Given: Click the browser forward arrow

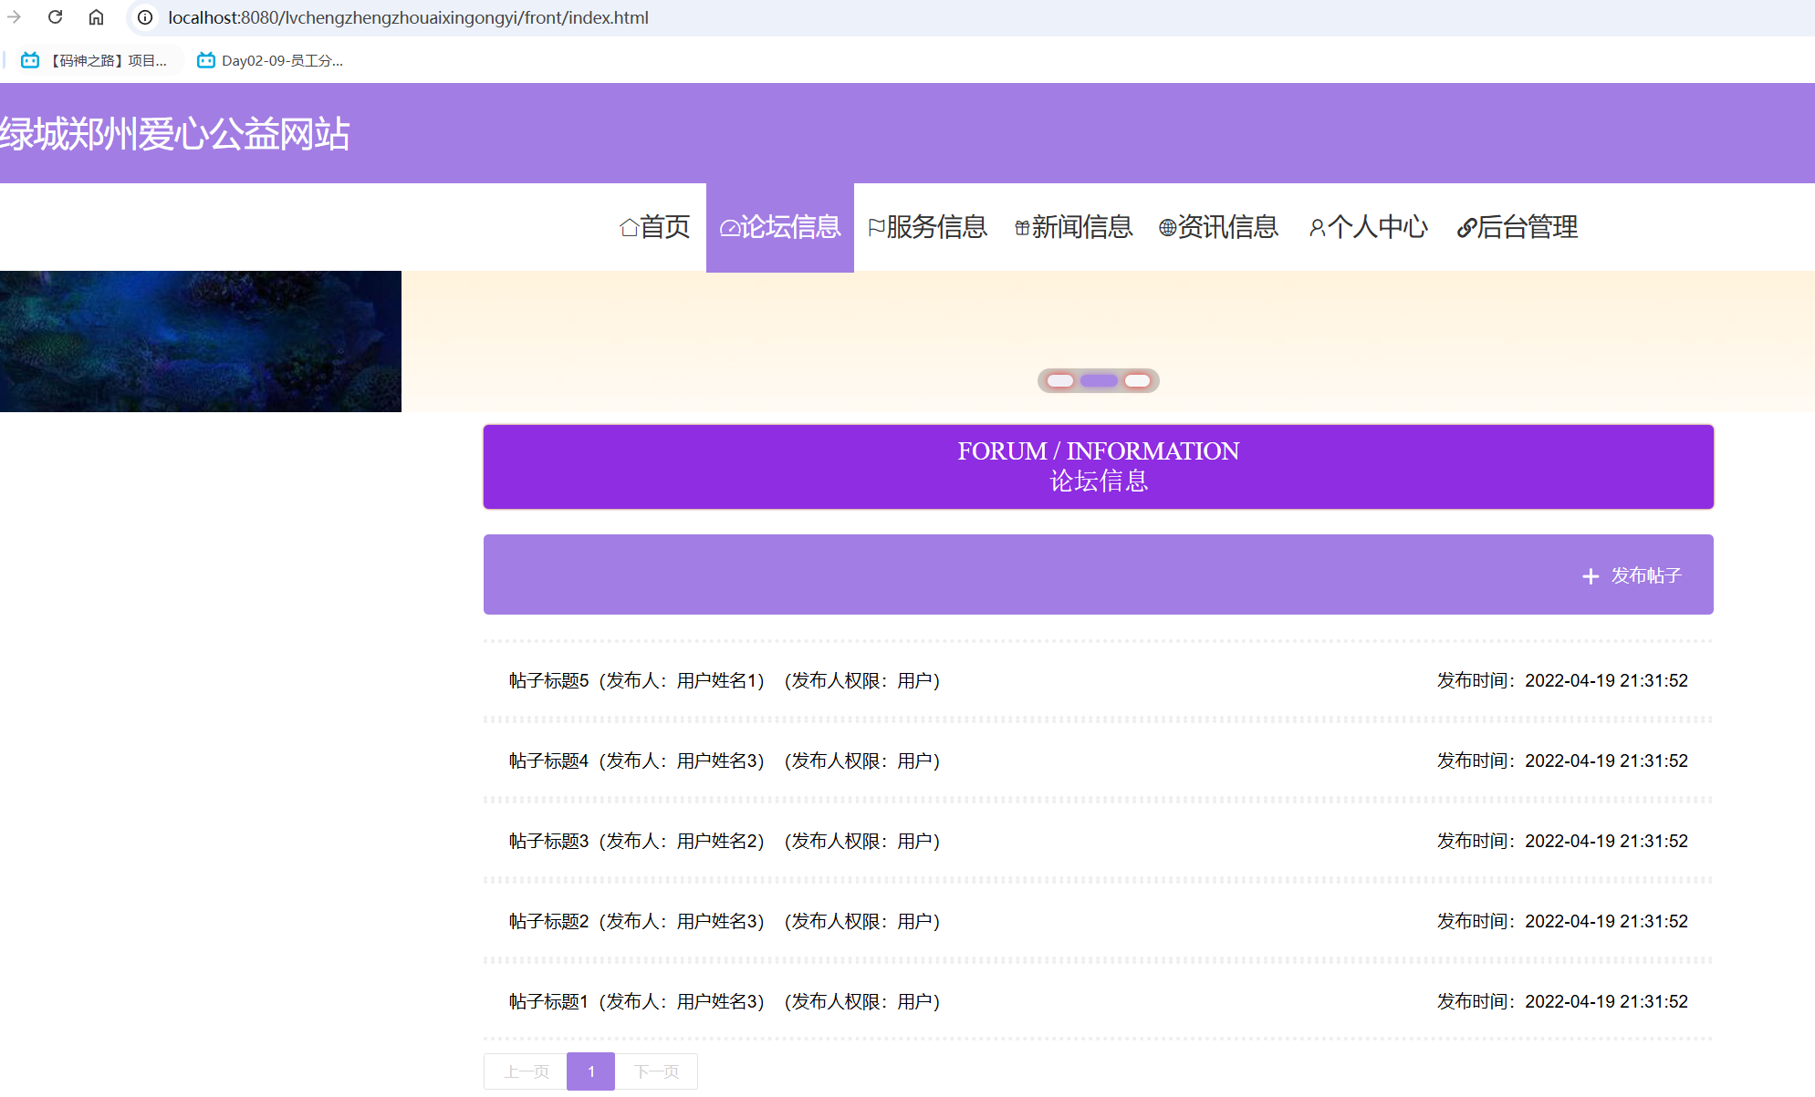Looking at the screenshot, I should (x=14, y=17).
